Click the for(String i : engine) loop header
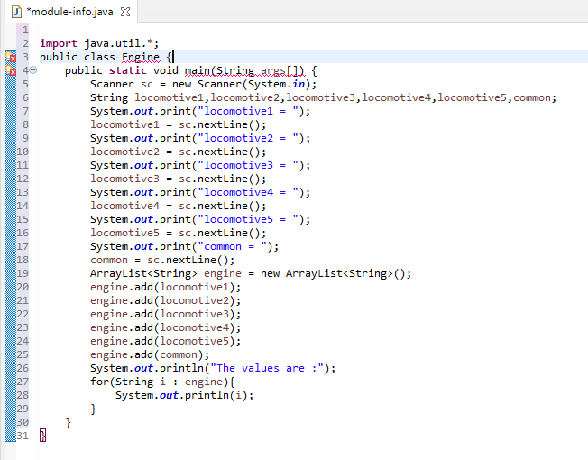 click(162, 382)
